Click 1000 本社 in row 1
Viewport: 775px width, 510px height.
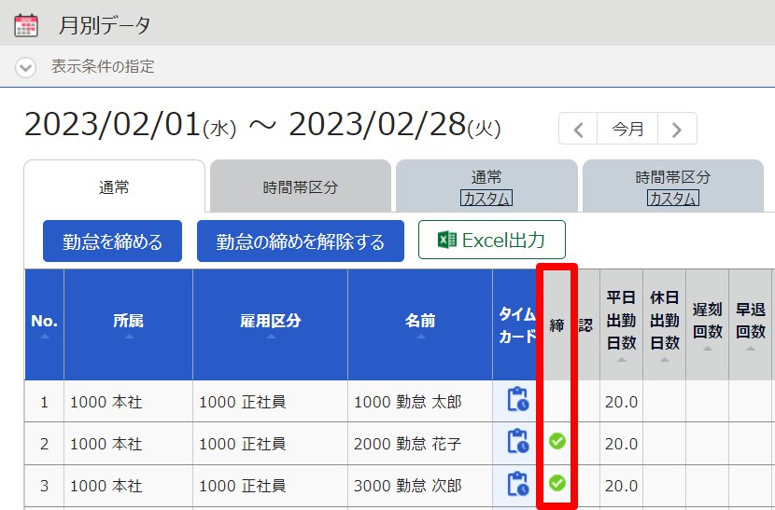point(106,402)
